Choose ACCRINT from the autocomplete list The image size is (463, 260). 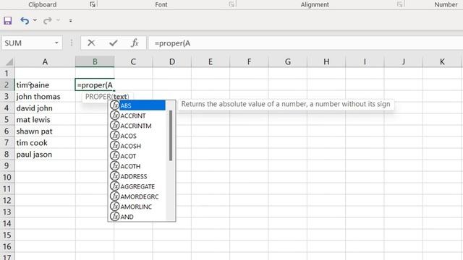coord(137,116)
